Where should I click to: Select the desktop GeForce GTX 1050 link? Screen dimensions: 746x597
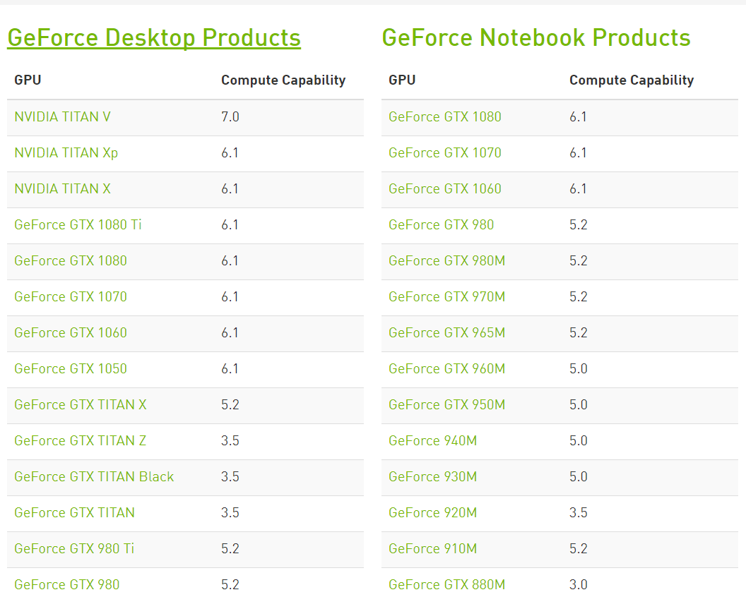[x=71, y=369]
